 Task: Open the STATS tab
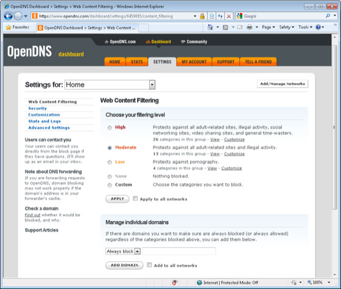[x=137, y=62]
